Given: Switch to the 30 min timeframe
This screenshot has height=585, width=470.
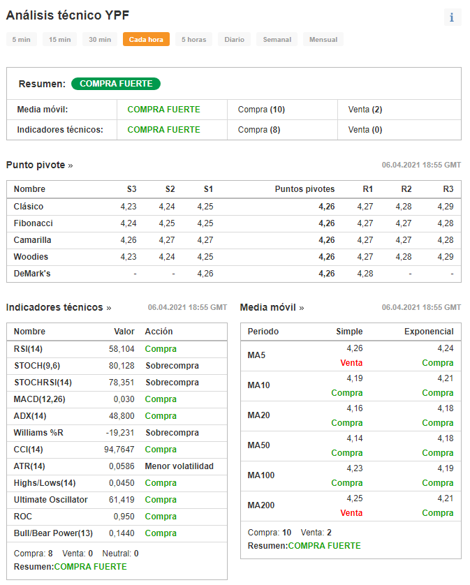Looking at the screenshot, I should click(x=100, y=39).
